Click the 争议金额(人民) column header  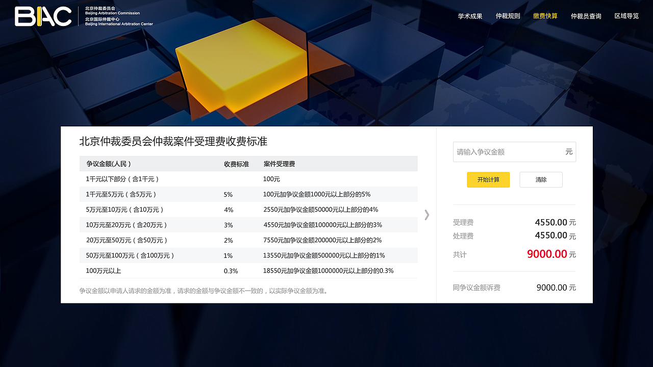pos(109,164)
